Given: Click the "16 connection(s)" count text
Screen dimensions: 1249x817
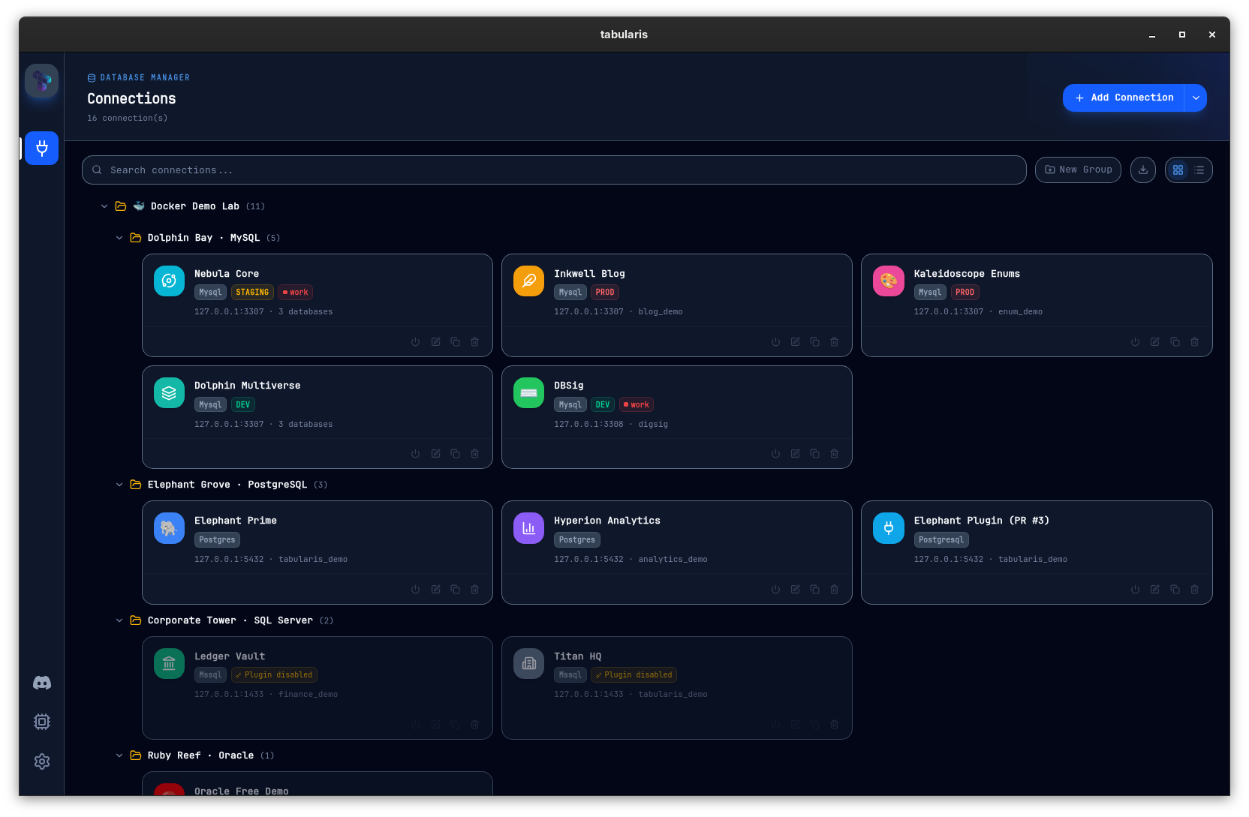Looking at the screenshot, I should [128, 119].
